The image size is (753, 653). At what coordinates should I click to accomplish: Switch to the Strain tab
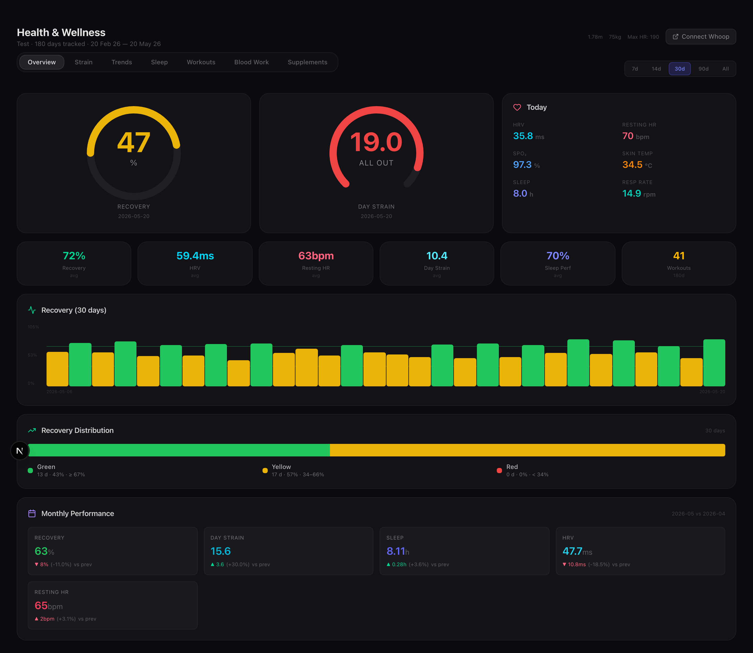(83, 62)
